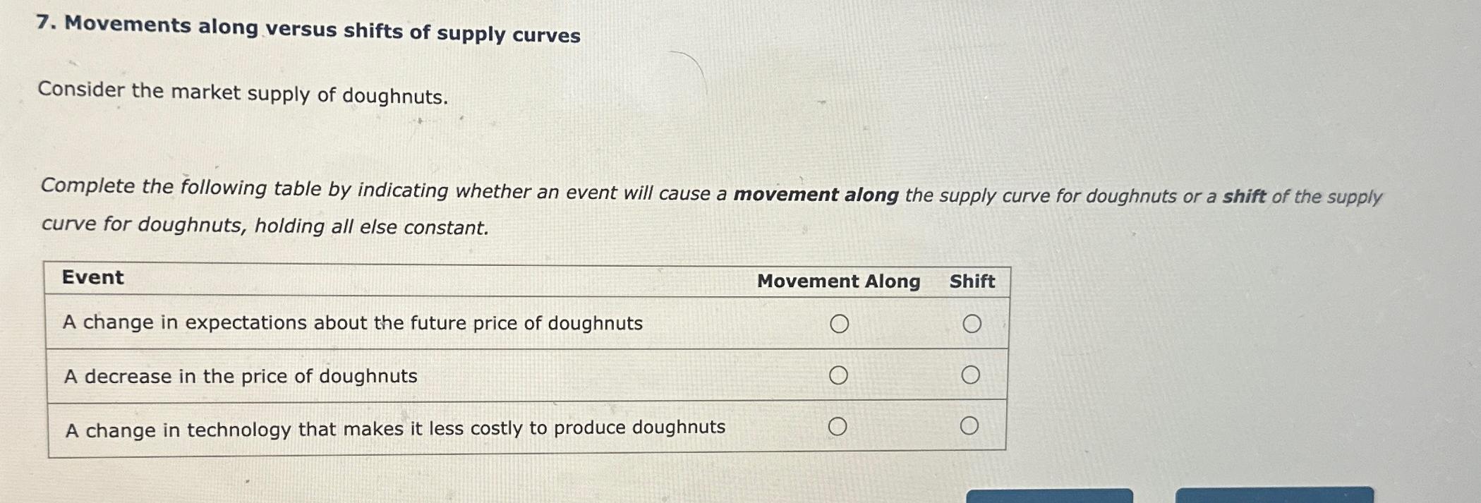
Task: Click the Event column header cell
Action: [x=92, y=277]
